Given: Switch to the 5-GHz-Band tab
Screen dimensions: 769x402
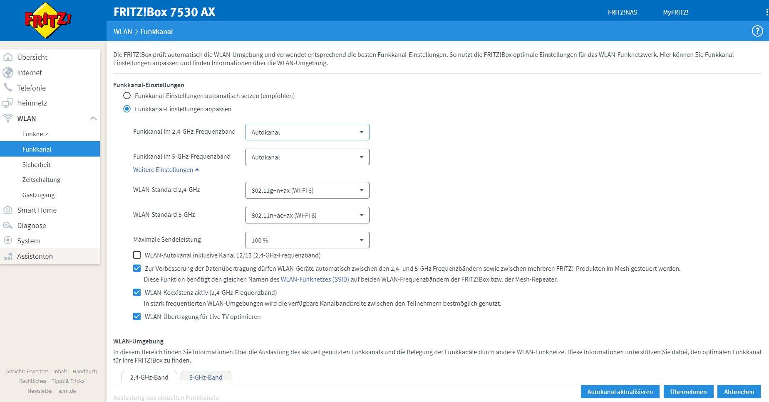Looking at the screenshot, I should tap(206, 377).
